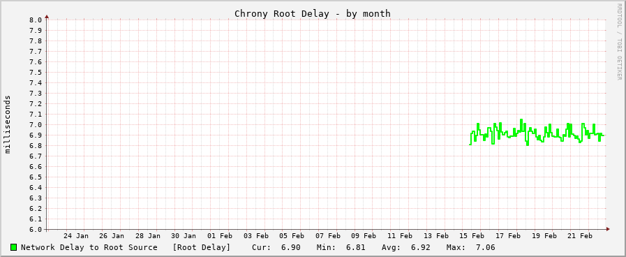The width and height of the screenshot is (626, 257).
Task: Click the '19 Feb' x-axis label
Action: point(544,236)
